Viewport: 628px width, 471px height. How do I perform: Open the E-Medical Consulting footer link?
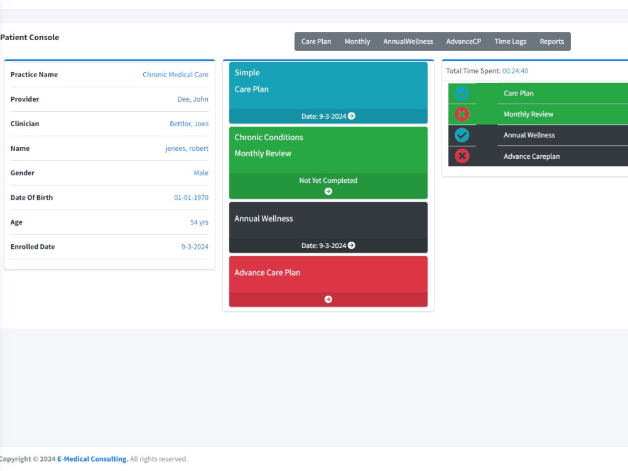point(92,459)
